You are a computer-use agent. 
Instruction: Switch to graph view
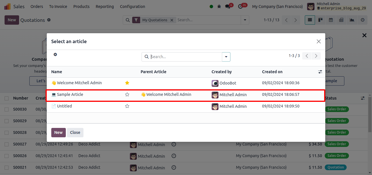click(352, 20)
